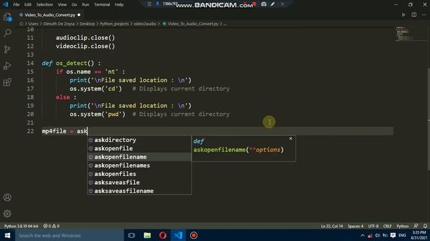Close the Bandicam recording bar
Viewport: 430px width, 241px height.
(282, 4)
